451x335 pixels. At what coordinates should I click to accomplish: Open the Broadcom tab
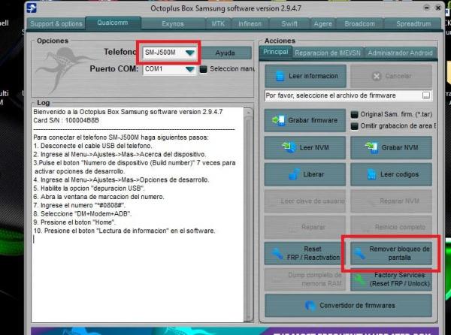point(360,24)
